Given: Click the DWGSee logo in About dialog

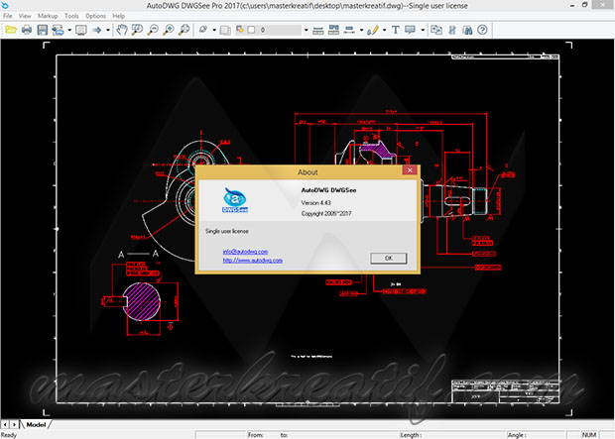Looking at the screenshot, I should coord(234,200).
